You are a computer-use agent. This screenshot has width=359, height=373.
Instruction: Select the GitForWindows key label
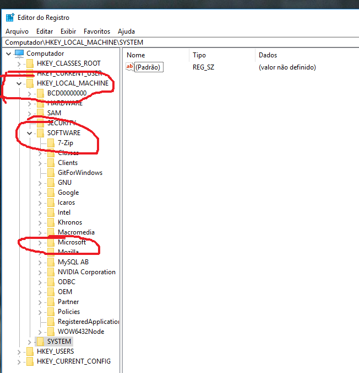80,173
